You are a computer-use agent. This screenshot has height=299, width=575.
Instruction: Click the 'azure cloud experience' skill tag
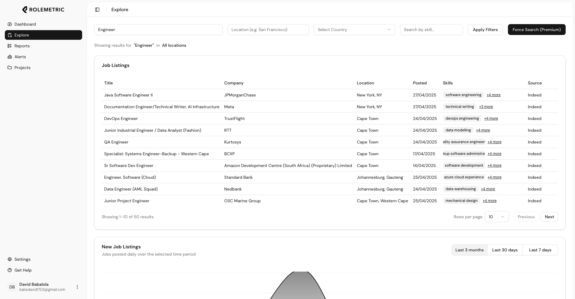tap(464, 177)
